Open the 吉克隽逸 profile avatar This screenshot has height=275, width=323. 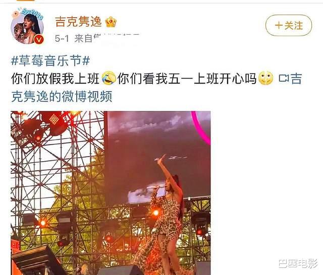click(27, 27)
